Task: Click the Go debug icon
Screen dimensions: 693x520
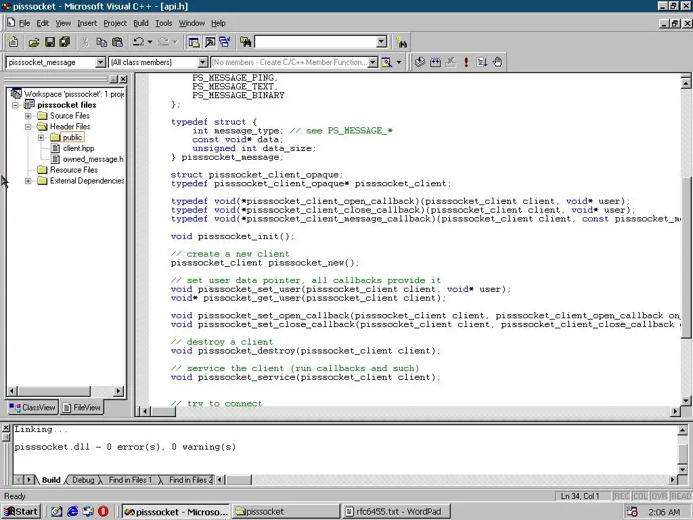Action: 482,62
